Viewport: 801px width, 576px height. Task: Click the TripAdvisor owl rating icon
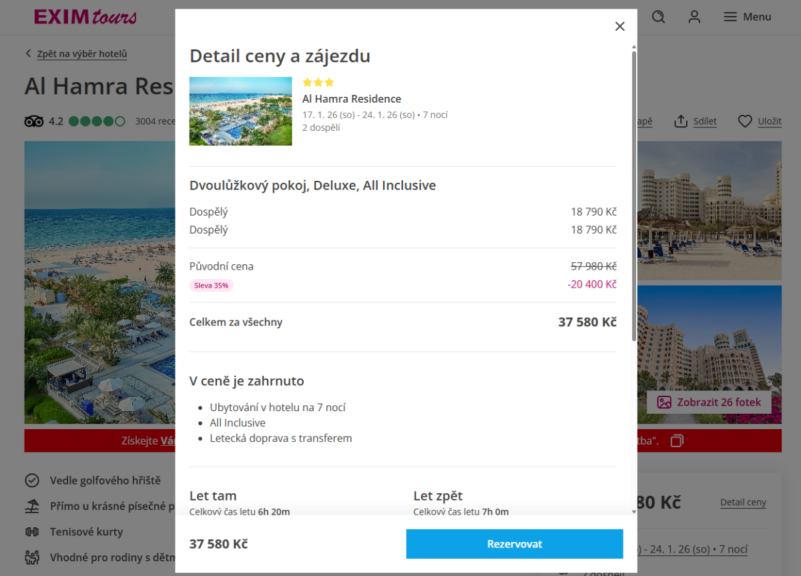[x=33, y=121]
